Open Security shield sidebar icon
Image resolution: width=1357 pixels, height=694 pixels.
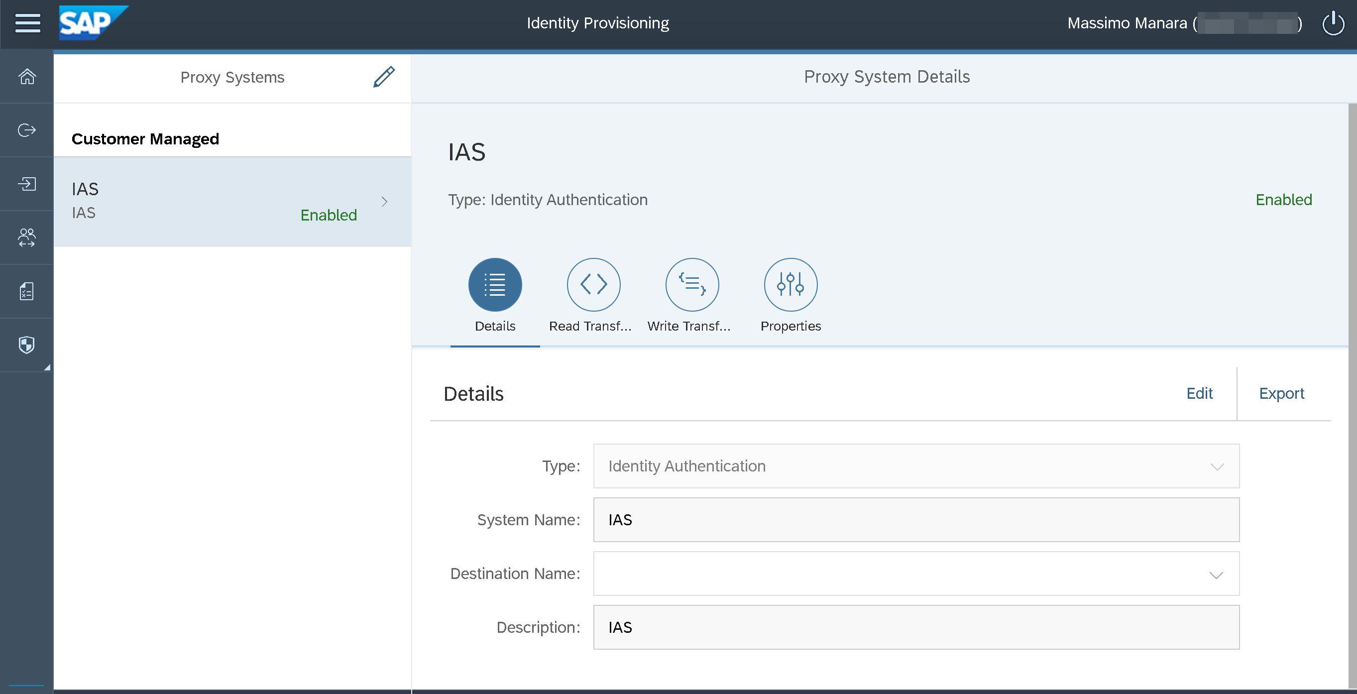pyautogui.click(x=27, y=345)
